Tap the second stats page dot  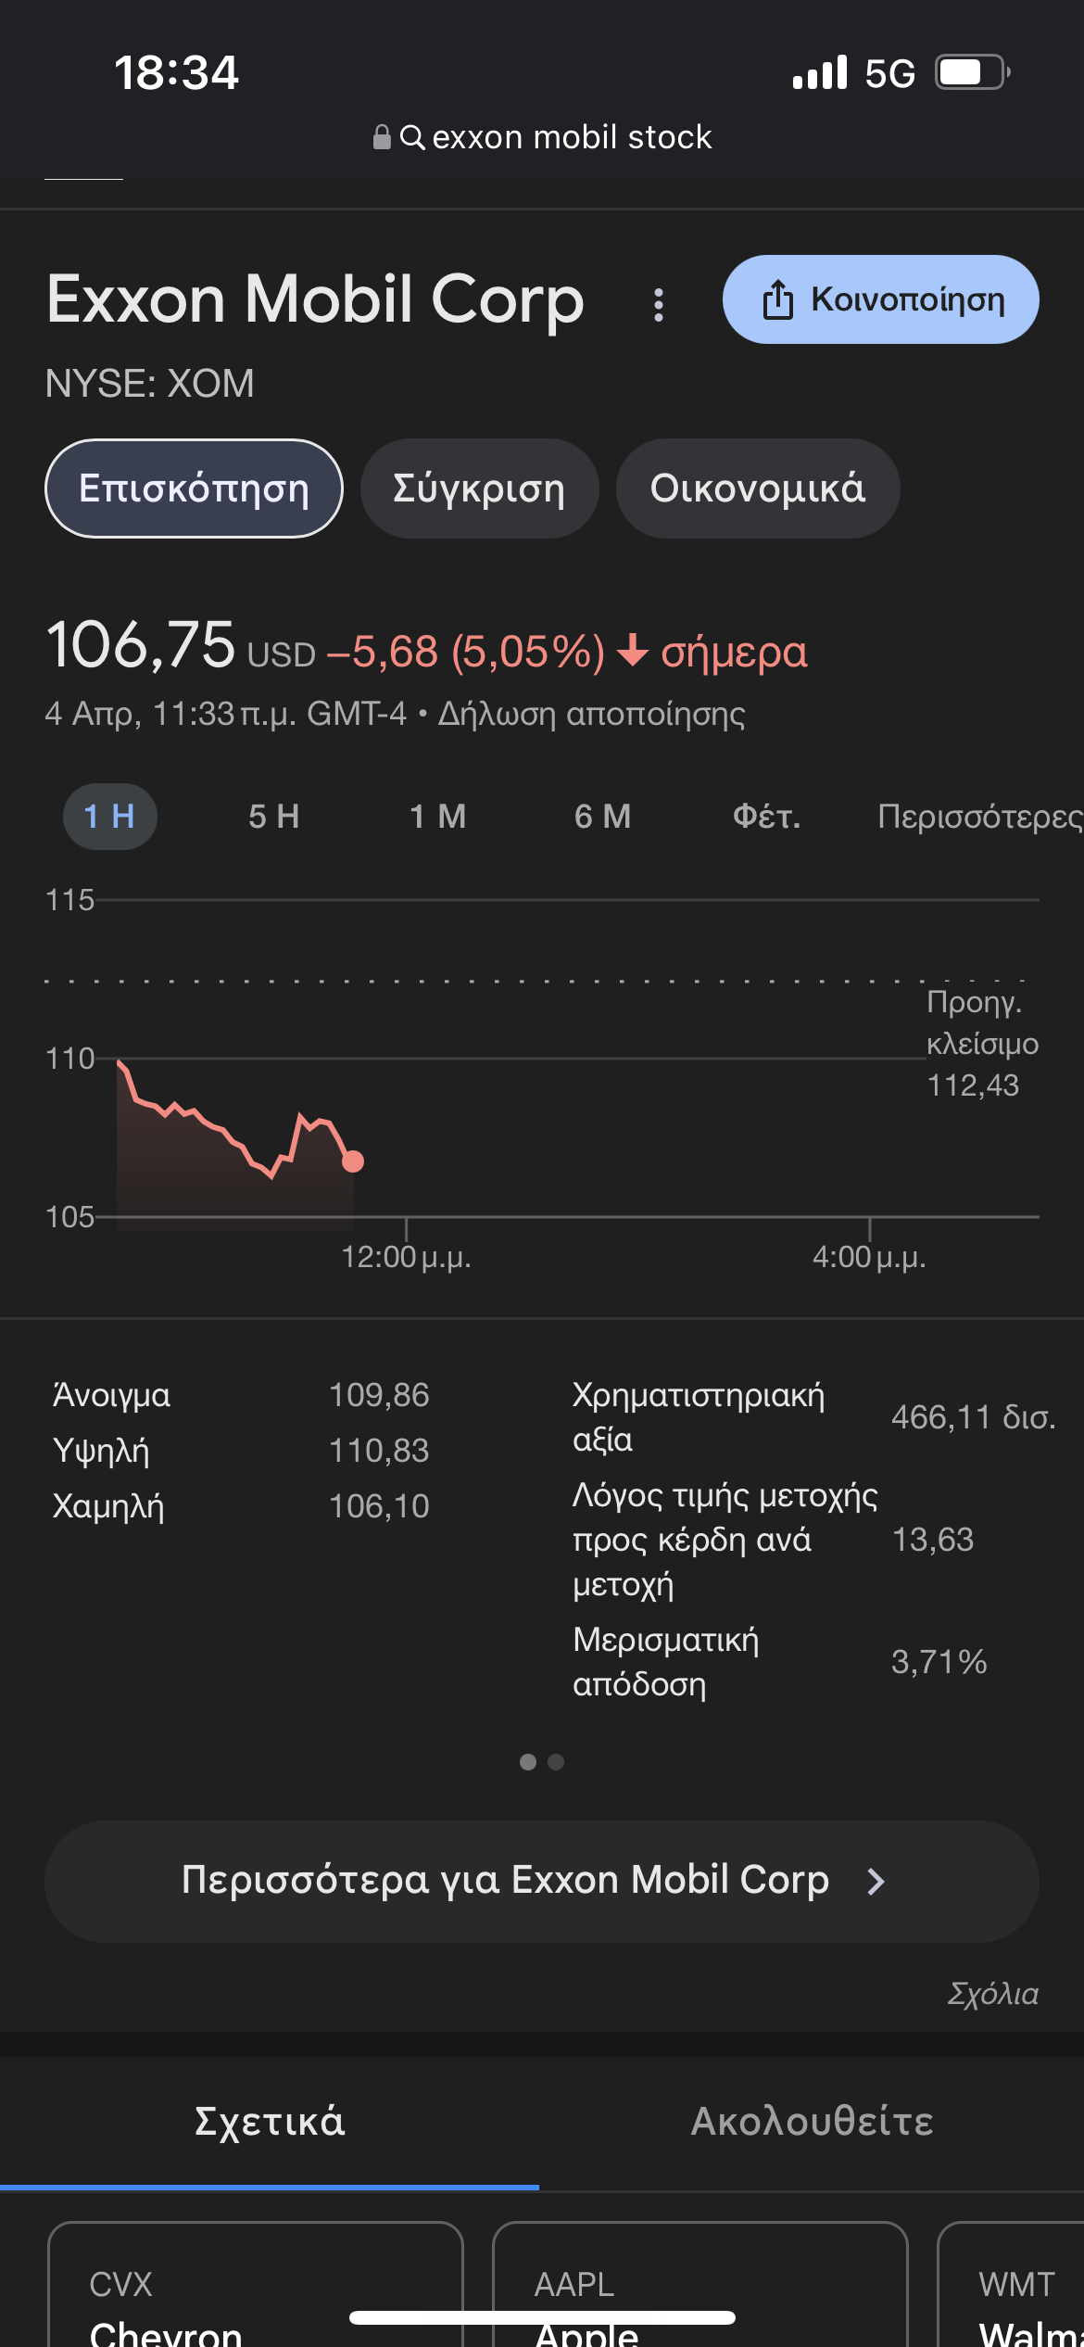[556, 1762]
